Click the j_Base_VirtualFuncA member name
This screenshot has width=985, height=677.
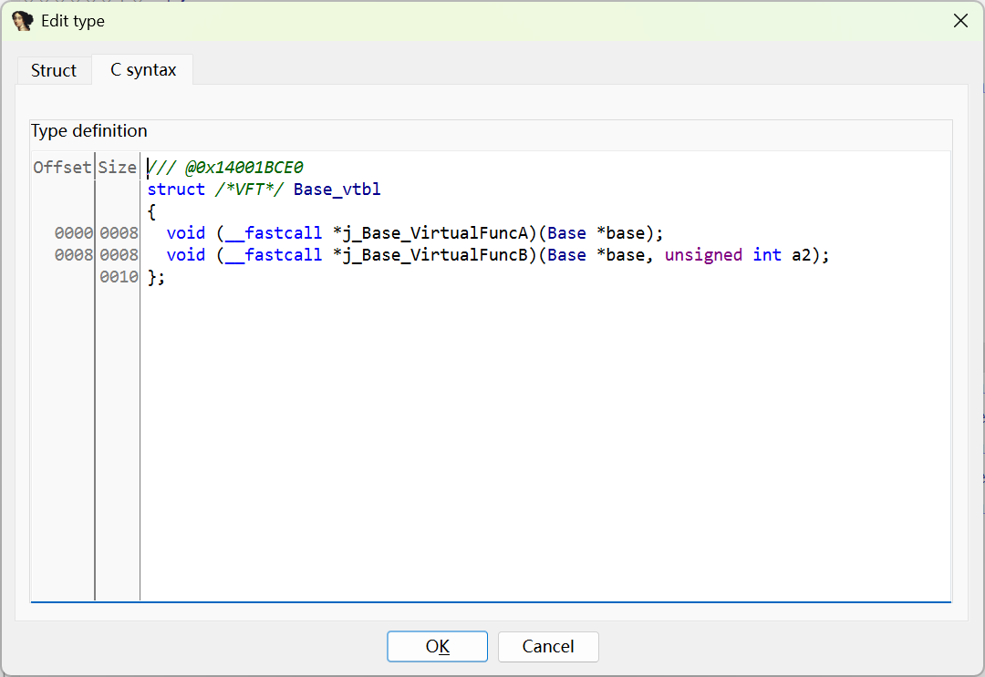tap(434, 233)
